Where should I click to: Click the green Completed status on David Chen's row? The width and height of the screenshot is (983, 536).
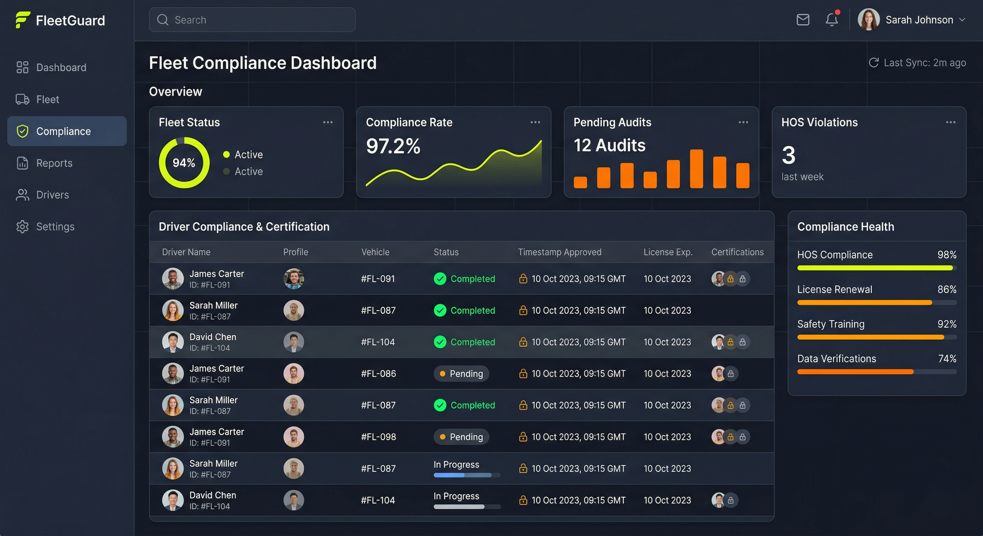click(464, 342)
